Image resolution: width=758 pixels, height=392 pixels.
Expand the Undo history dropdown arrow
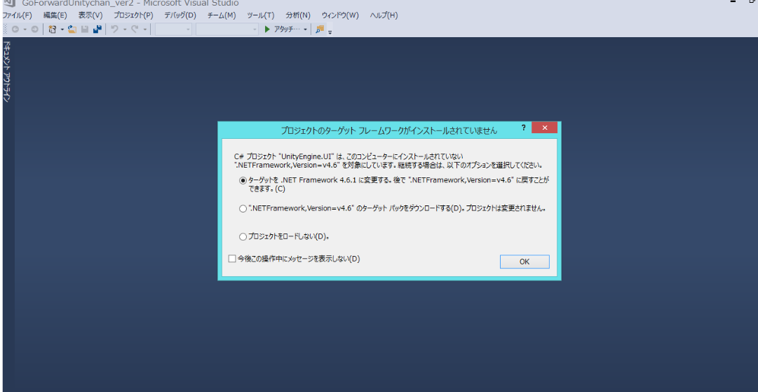125,29
